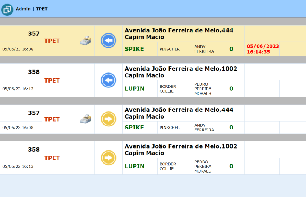Click the blue left-arrow for order 358
Image resolution: width=306 pixels, height=197 pixels.
[108, 80]
